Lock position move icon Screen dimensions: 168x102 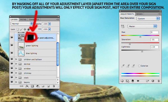click(x=25, y=29)
